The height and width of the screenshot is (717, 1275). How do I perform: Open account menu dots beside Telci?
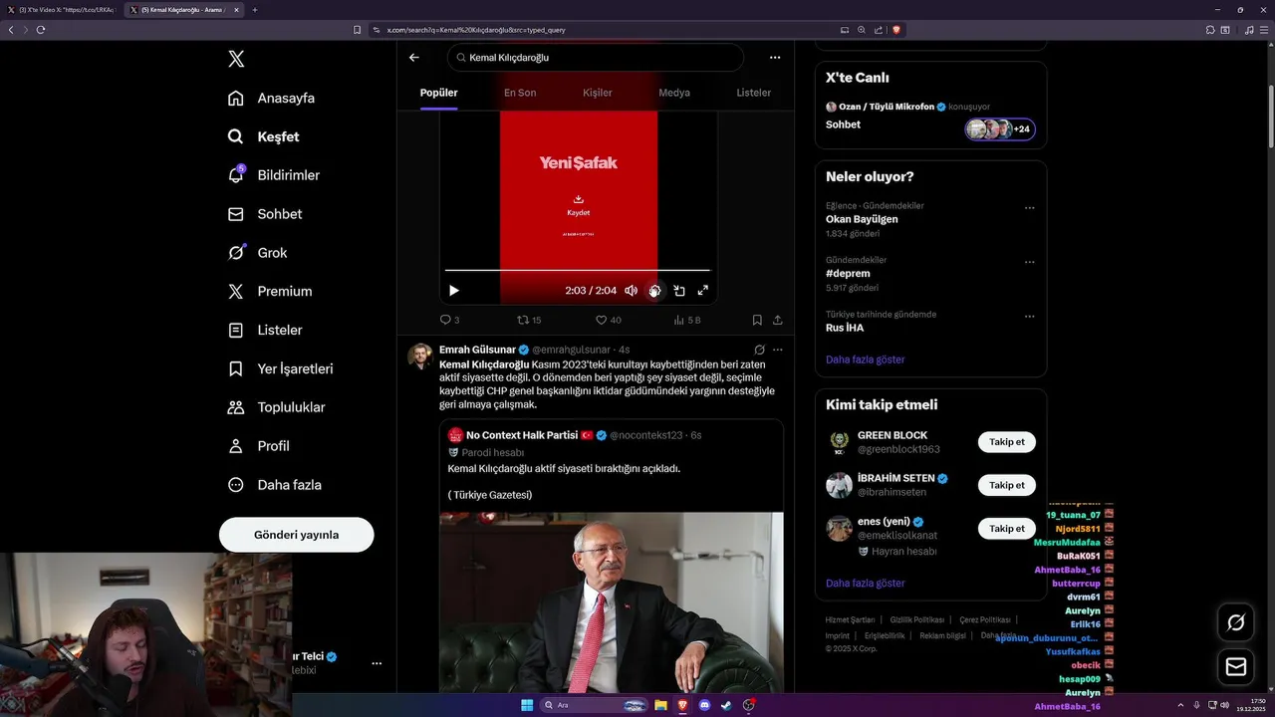(377, 663)
